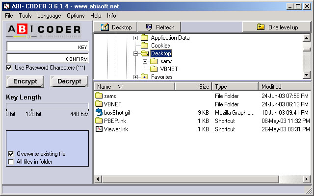314x196 pixels.
Task: Click the boxShot.gif file icon
Action: click(99, 112)
